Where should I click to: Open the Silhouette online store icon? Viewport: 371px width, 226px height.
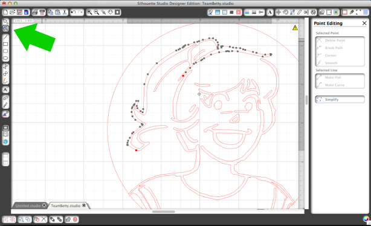coord(5,142)
